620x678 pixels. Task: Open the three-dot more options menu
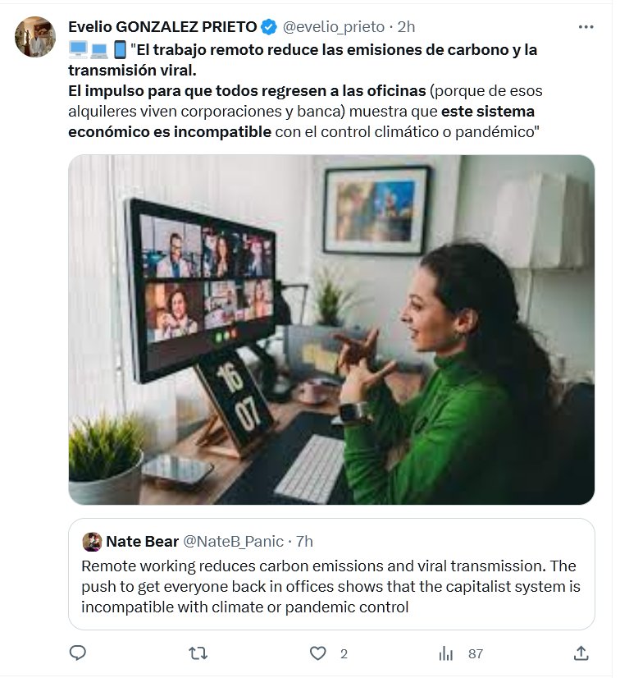coord(586,27)
